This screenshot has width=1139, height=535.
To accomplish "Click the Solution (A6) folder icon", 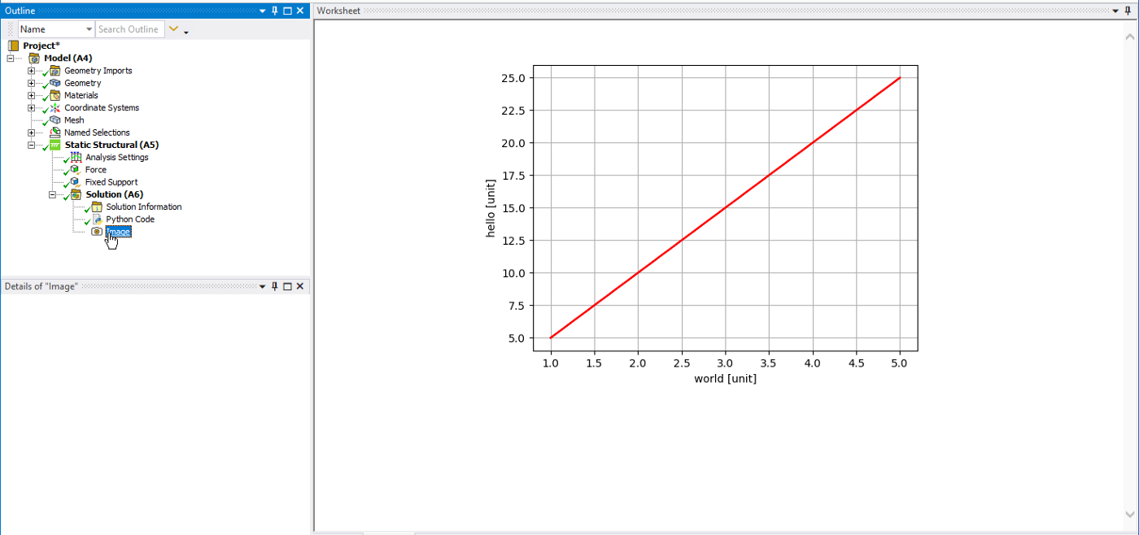I will 76,194.
